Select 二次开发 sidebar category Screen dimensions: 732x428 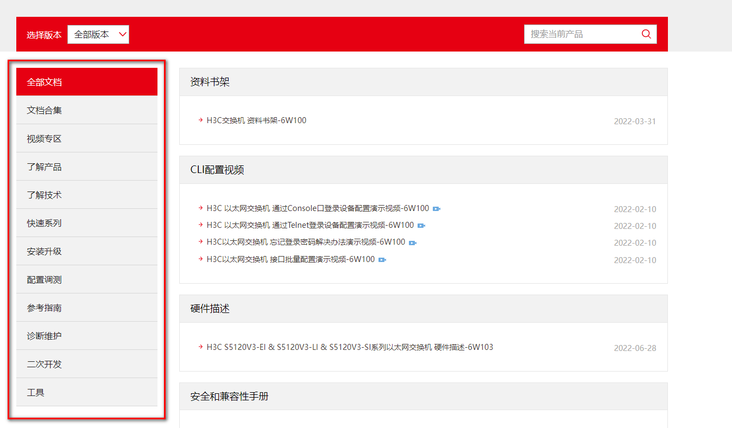[x=87, y=364]
